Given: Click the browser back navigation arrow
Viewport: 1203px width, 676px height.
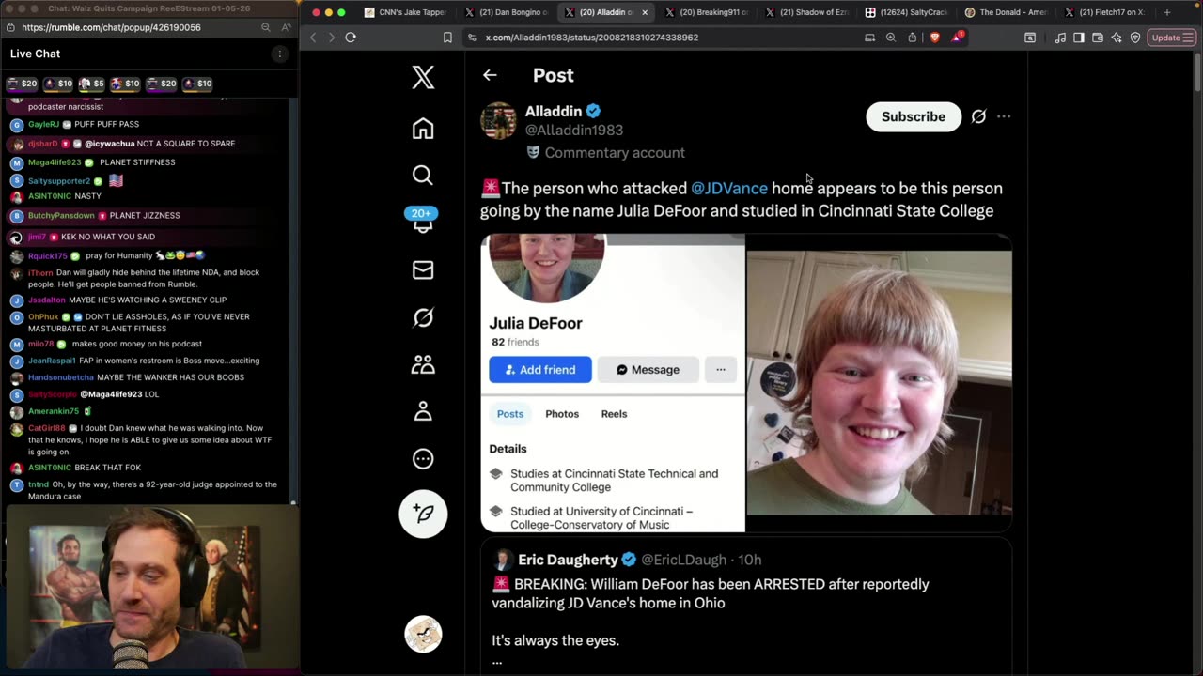Looking at the screenshot, I should [314, 38].
